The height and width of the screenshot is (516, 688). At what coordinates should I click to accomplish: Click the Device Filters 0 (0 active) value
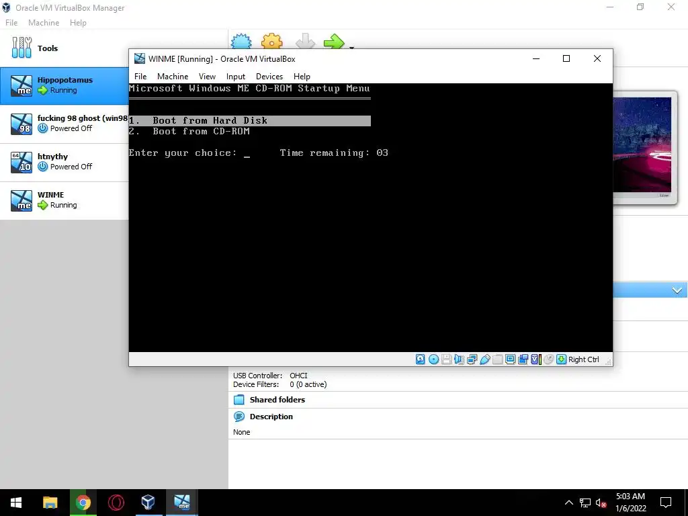[x=308, y=384]
